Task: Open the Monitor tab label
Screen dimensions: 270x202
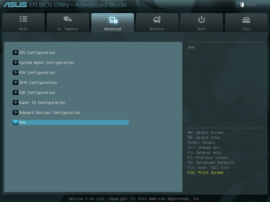Action: click(x=157, y=29)
